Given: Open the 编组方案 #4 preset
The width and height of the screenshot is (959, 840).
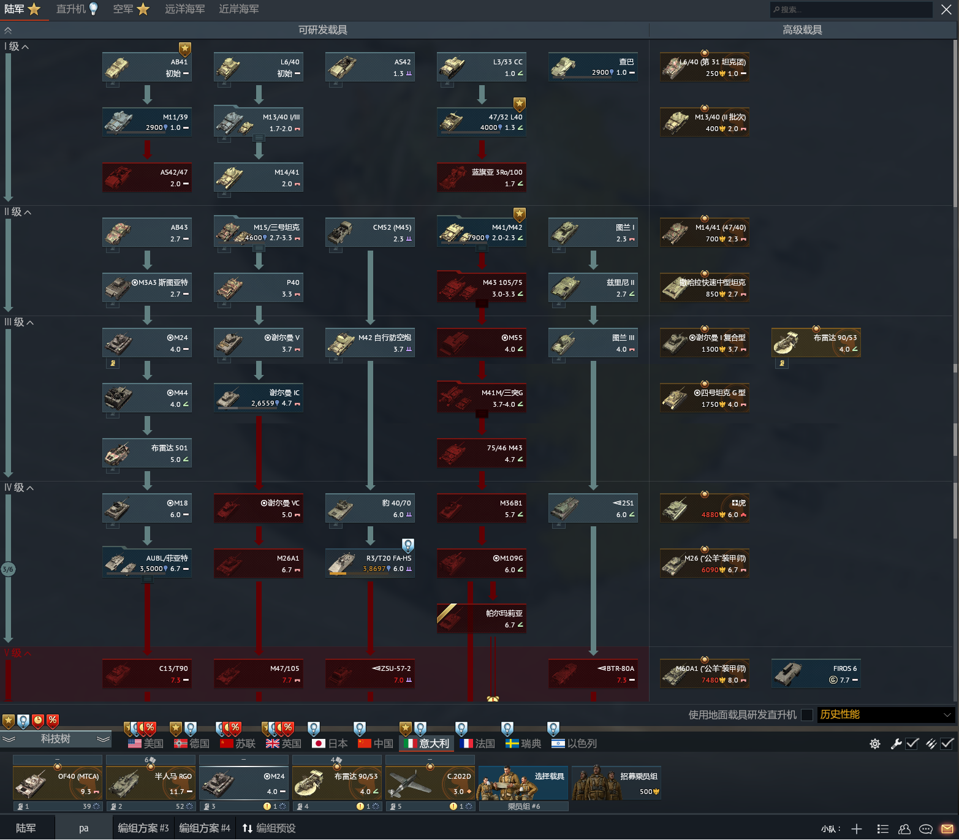Looking at the screenshot, I should pyautogui.click(x=205, y=828).
